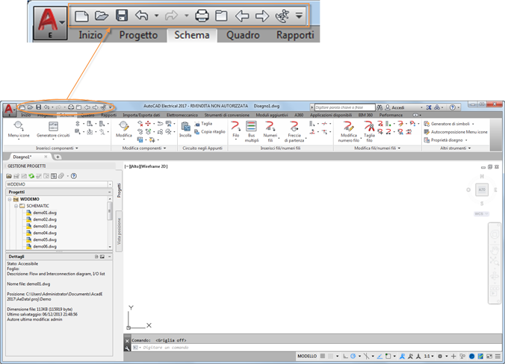Close the command line with its X icon
505x364 pixels.
(127, 340)
